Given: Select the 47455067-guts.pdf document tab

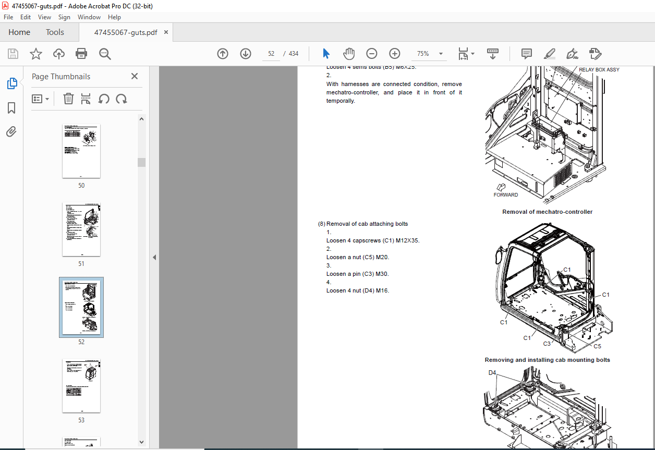Looking at the screenshot, I should 125,32.
